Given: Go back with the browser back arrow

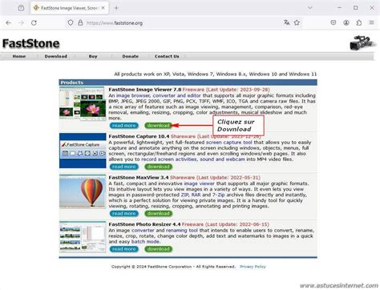Looking at the screenshot, I should tap(8, 23).
